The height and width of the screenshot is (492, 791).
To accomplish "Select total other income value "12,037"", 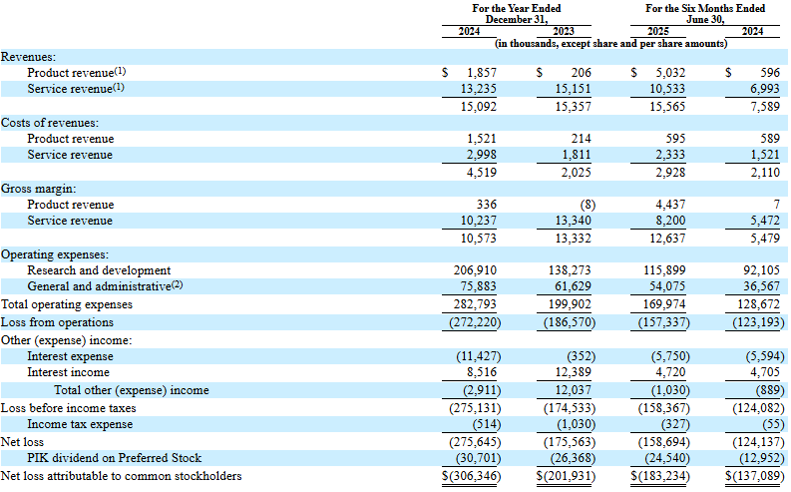I will pyautogui.click(x=574, y=390).
